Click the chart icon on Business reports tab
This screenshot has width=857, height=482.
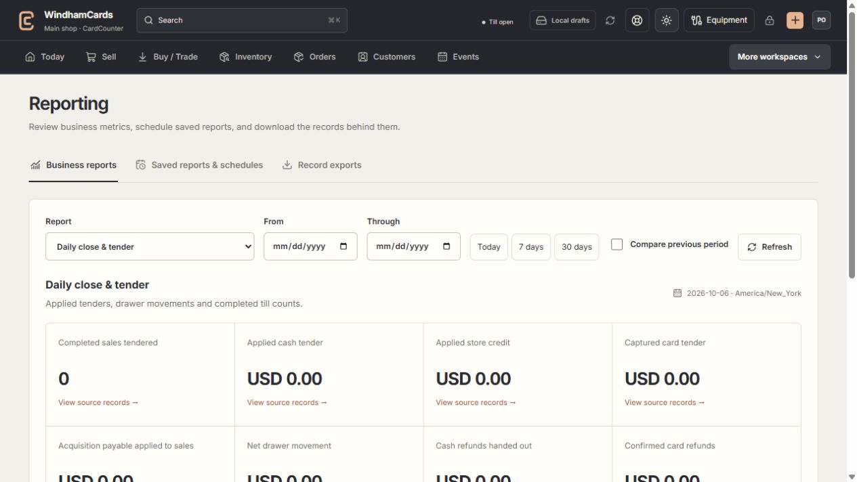pyautogui.click(x=36, y=165)
